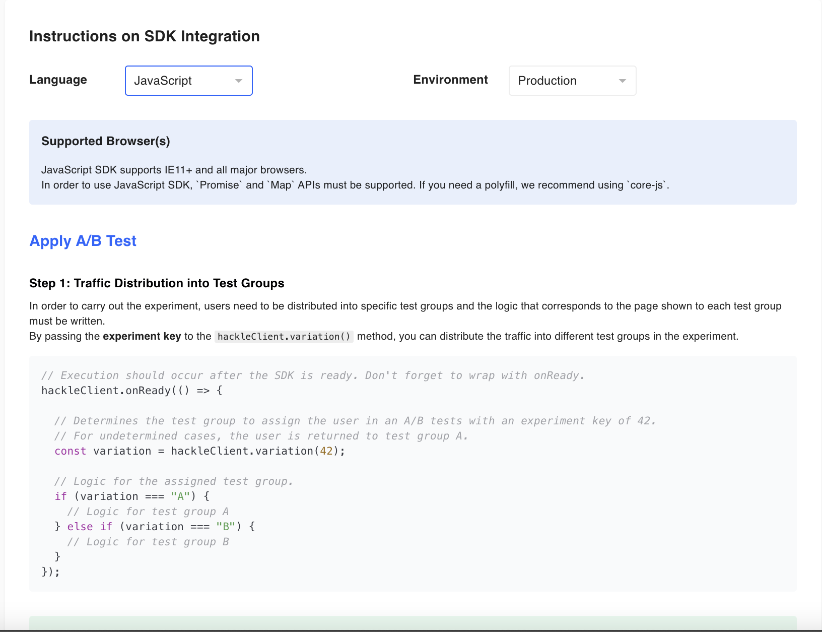Image resolution: width=822 pixels, height=632 pixels.
Task: Click the comment '// Logic for test group A'
Action: tap(148, 512)
